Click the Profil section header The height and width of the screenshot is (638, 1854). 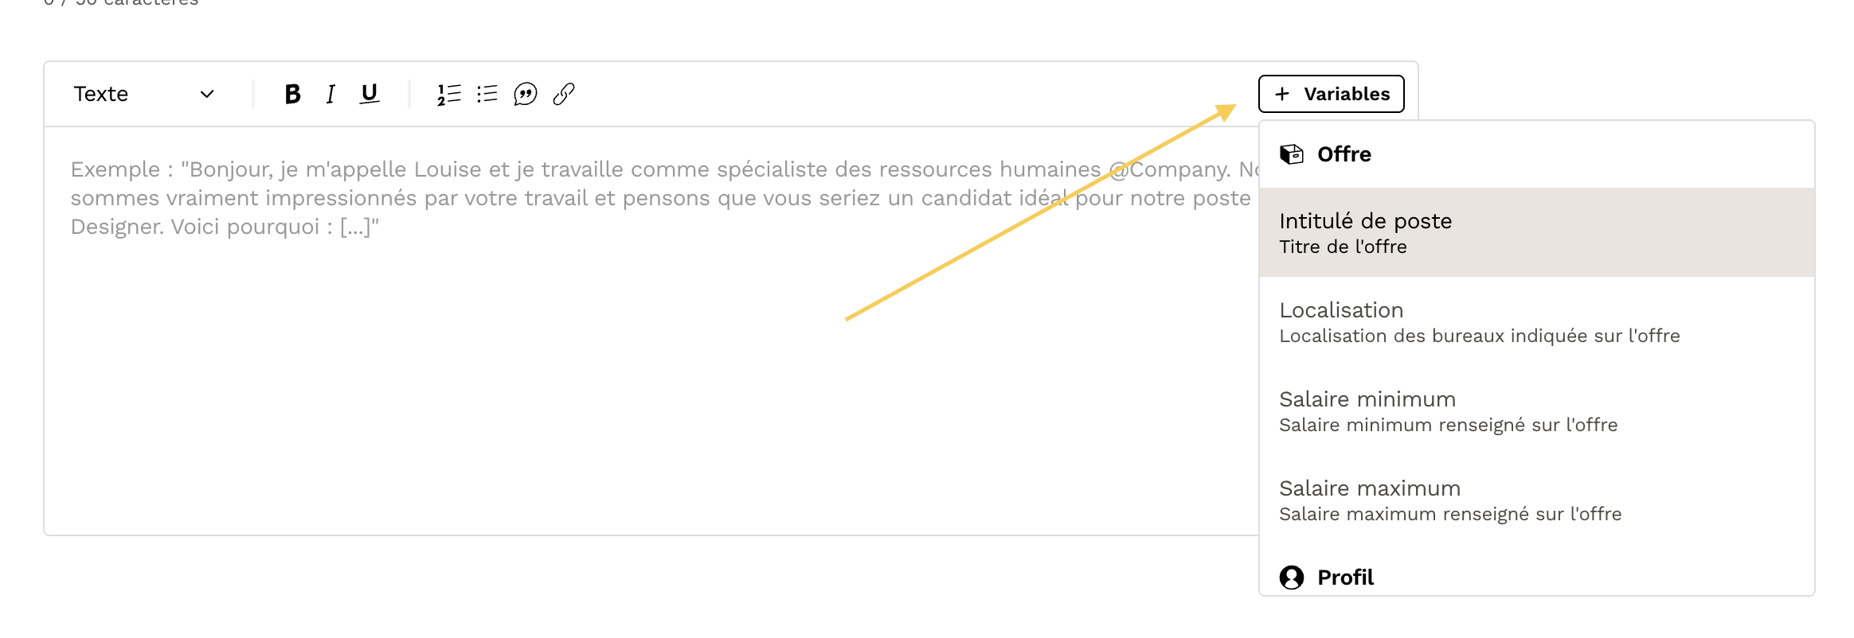pyautogui.click(x=1345, y=577)
